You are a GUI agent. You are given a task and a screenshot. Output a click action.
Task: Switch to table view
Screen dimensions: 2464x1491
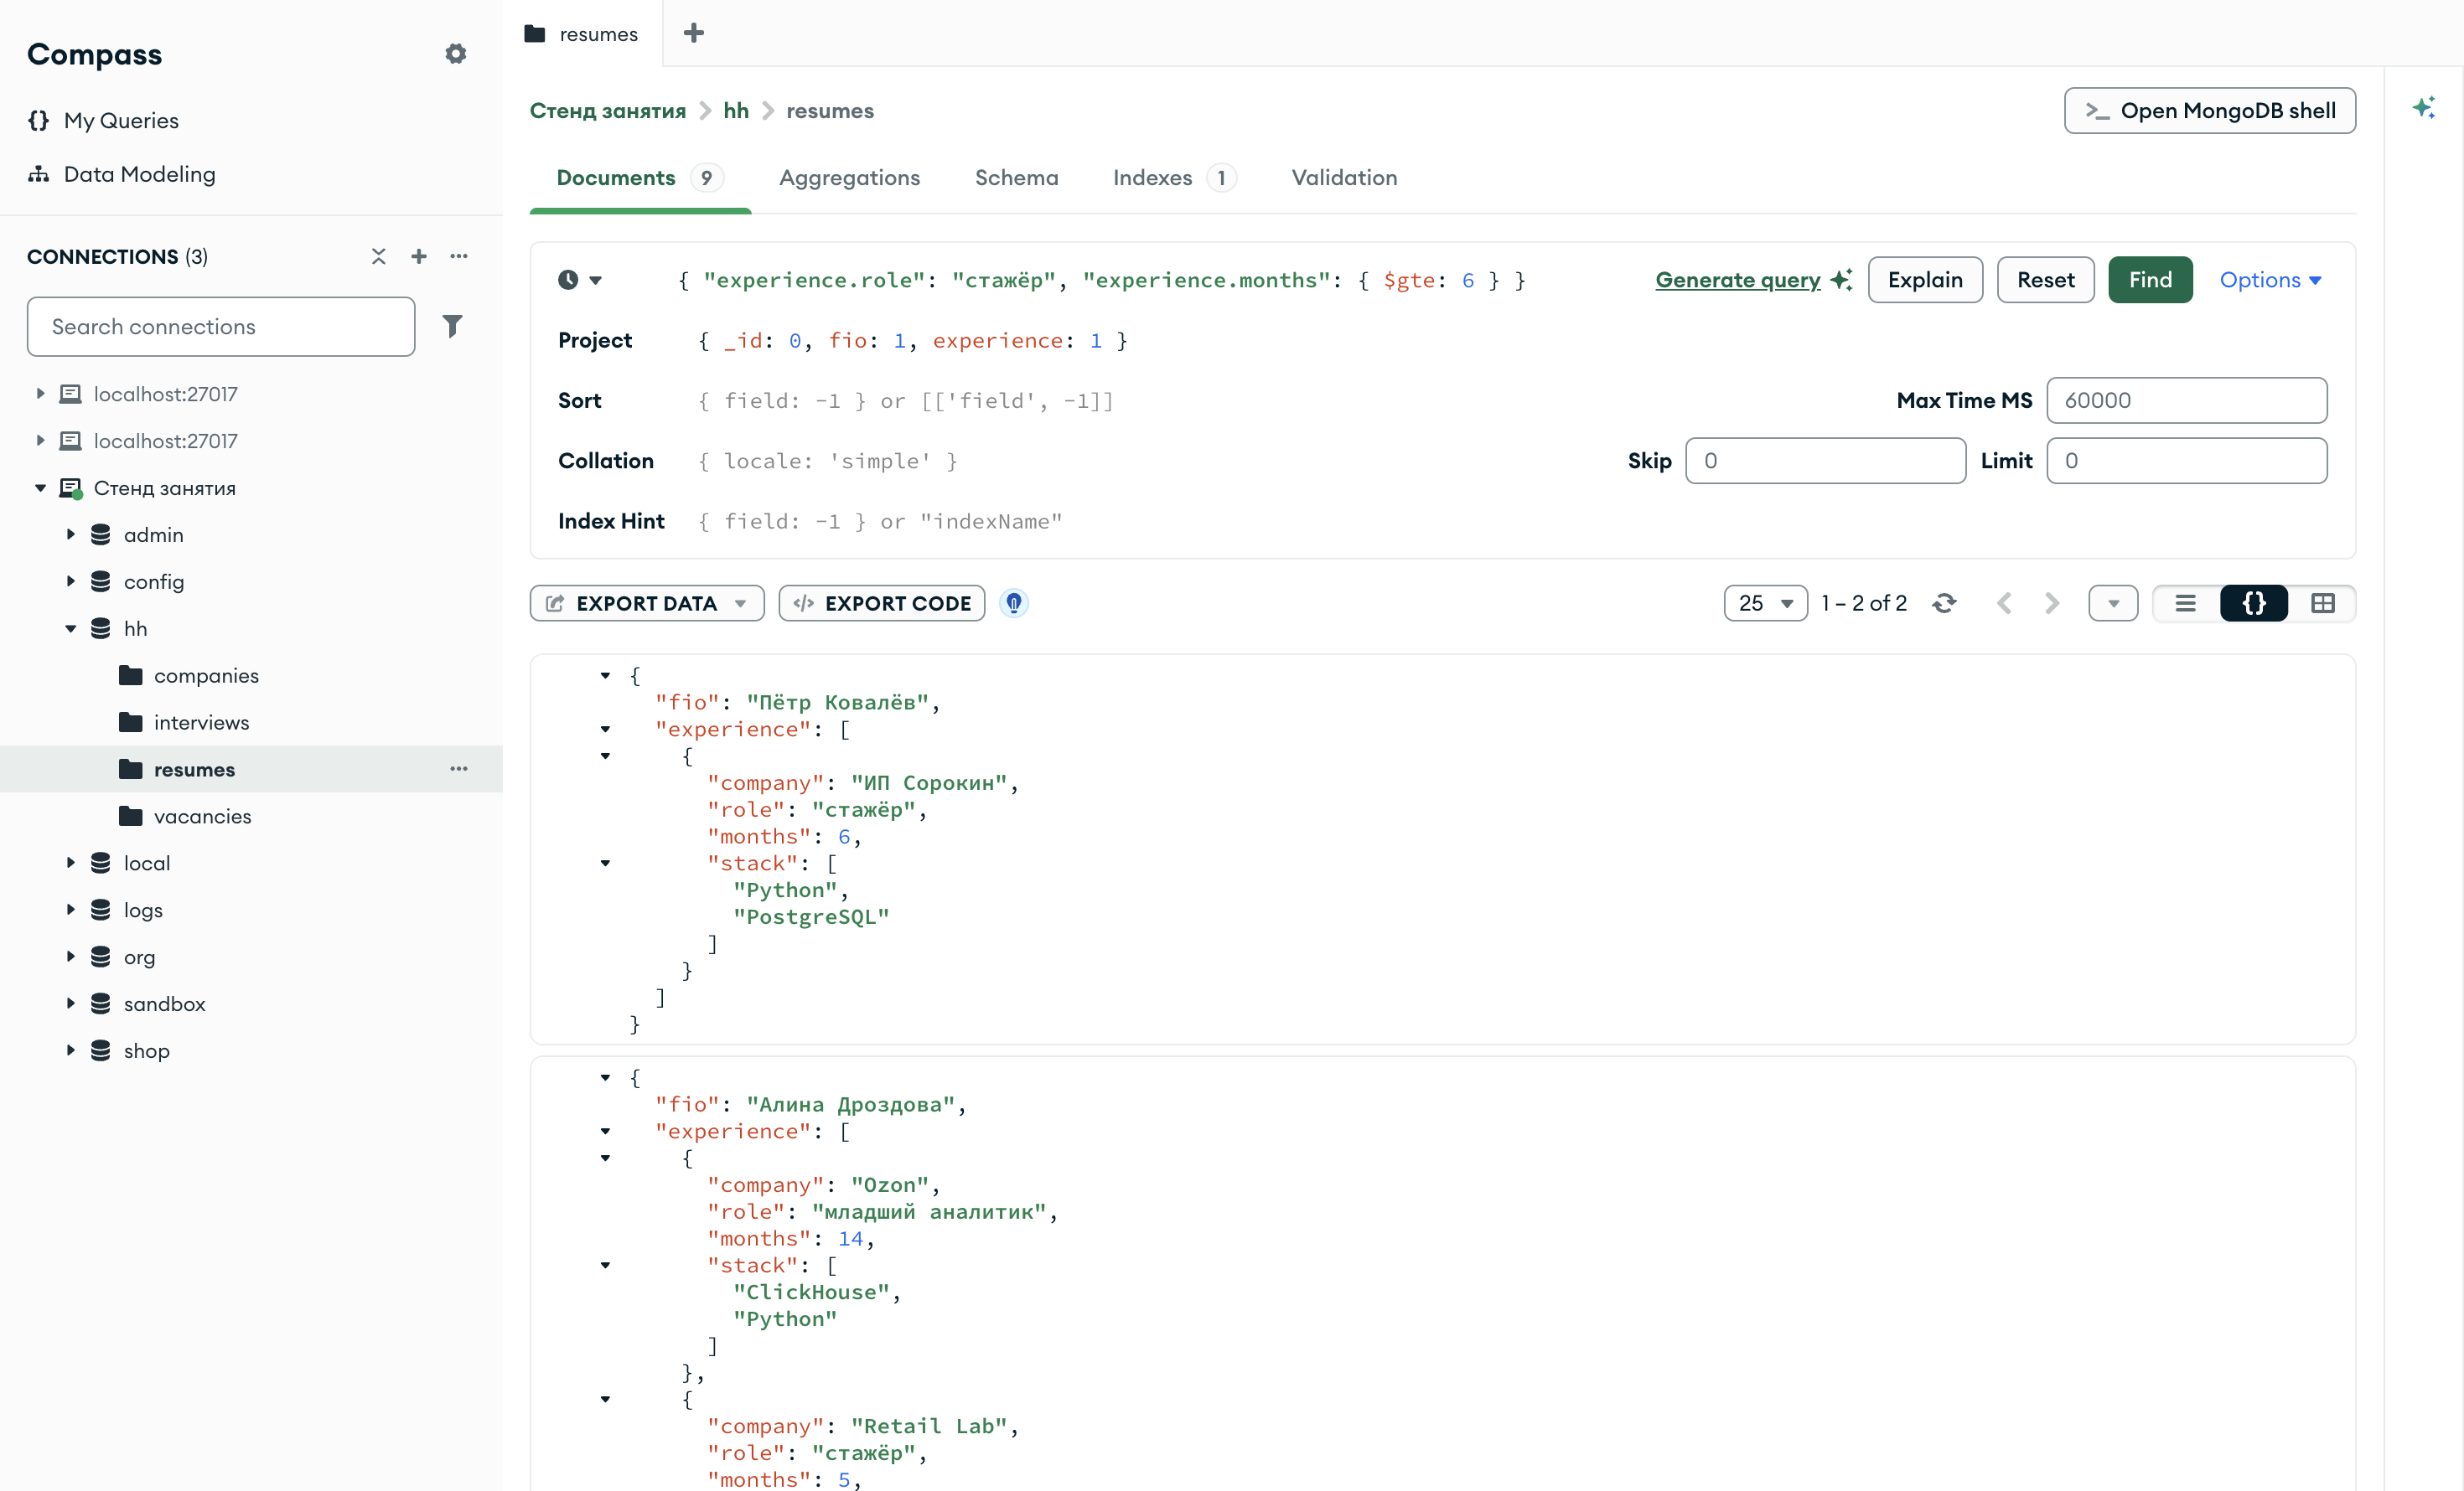(2322, 602)
